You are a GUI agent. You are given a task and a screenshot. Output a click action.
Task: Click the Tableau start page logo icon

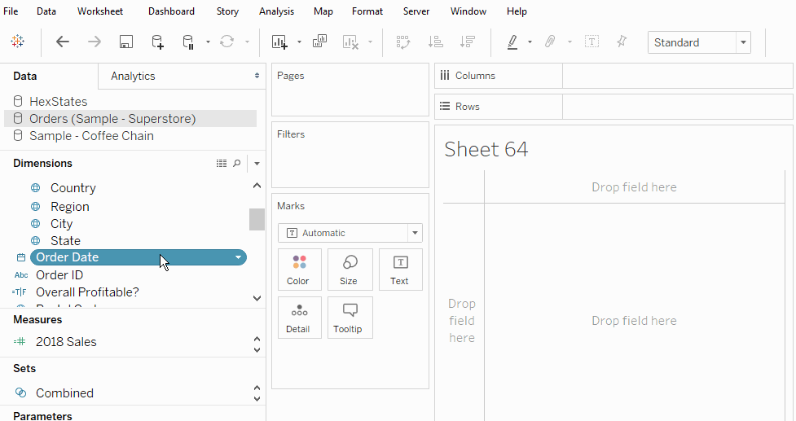point(17,42)
